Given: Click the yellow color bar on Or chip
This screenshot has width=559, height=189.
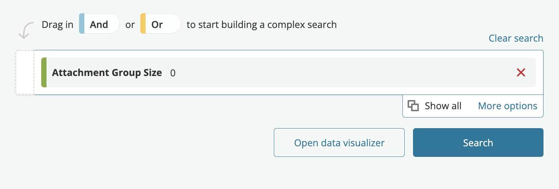Looking at the screenshot, I should [x=143, y=23].
